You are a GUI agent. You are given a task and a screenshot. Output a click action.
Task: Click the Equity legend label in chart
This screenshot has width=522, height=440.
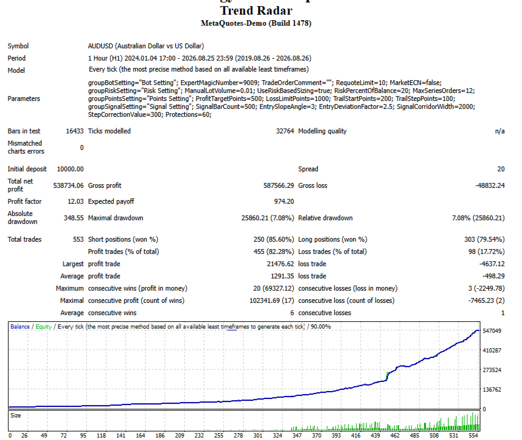tap(43, 327)
